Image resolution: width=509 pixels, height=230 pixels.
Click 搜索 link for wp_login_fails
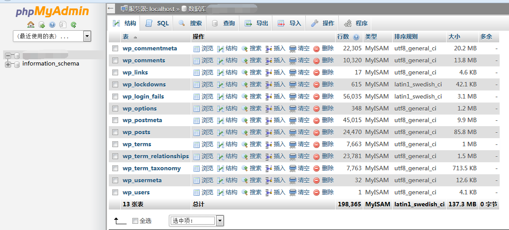pos(255,96)
